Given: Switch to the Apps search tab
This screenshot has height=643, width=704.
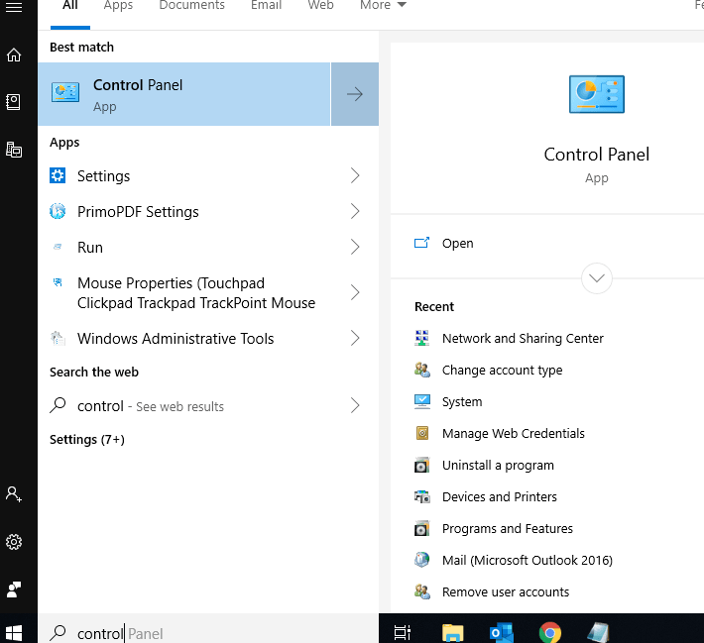Looking at the screenshot, I should 118,5.
